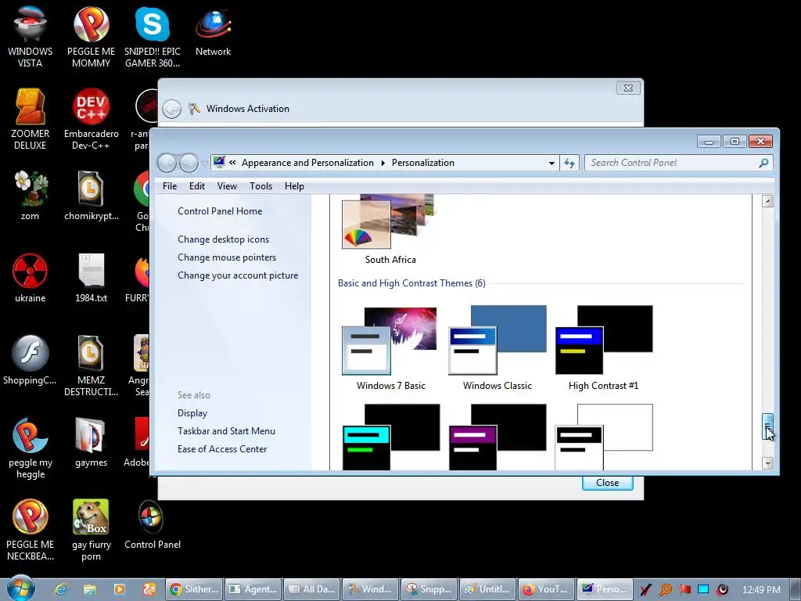The width and height of the screenshot is (801, 601).
Task: Go to Control Panel Home
Action: point(220,211)
